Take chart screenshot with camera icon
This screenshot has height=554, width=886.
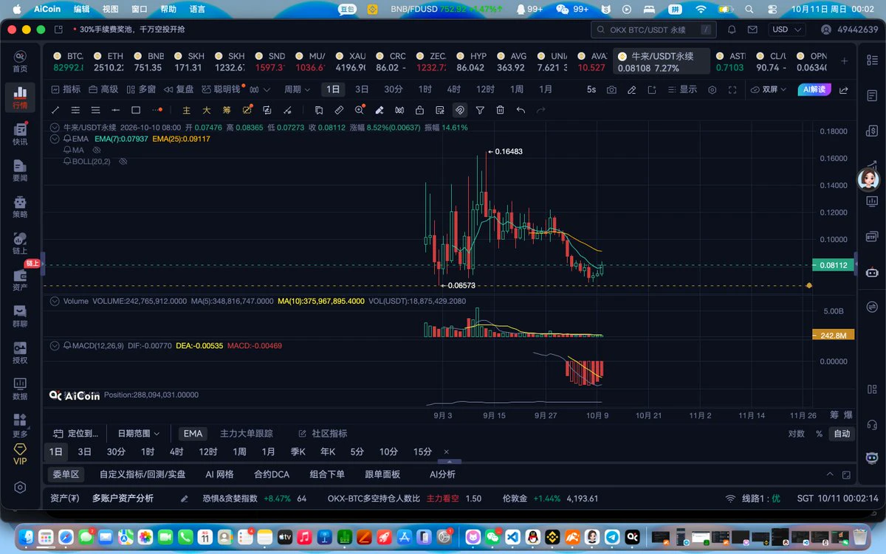click(611, 89)
